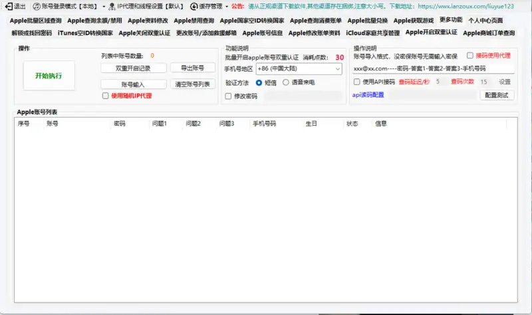
Task: Click the account login mode icon
Action: (x=37, y=7)
